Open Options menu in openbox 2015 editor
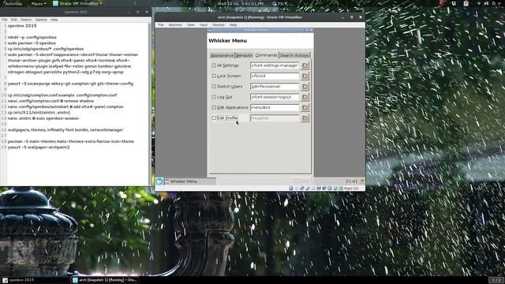505x284 pixels. click(41, 20)
